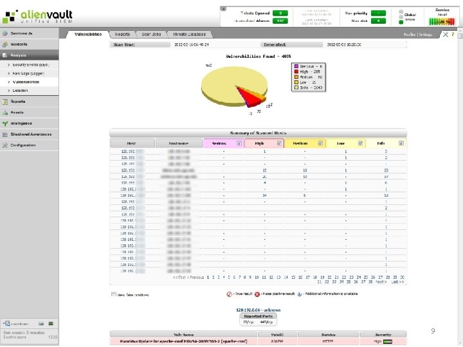This screenshot has width=463, height=347.
Task: Click the Service level meter
Action: click(x=442, y=22)
